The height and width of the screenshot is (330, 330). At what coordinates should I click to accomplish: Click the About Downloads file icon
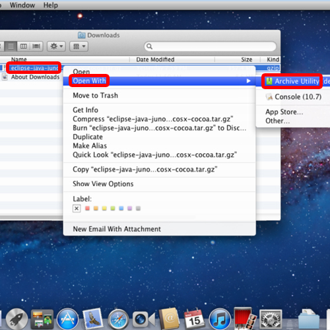coord(5,77)
